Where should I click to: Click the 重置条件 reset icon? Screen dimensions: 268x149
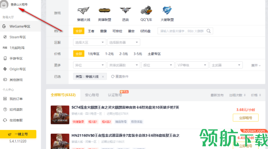(112, 77)
